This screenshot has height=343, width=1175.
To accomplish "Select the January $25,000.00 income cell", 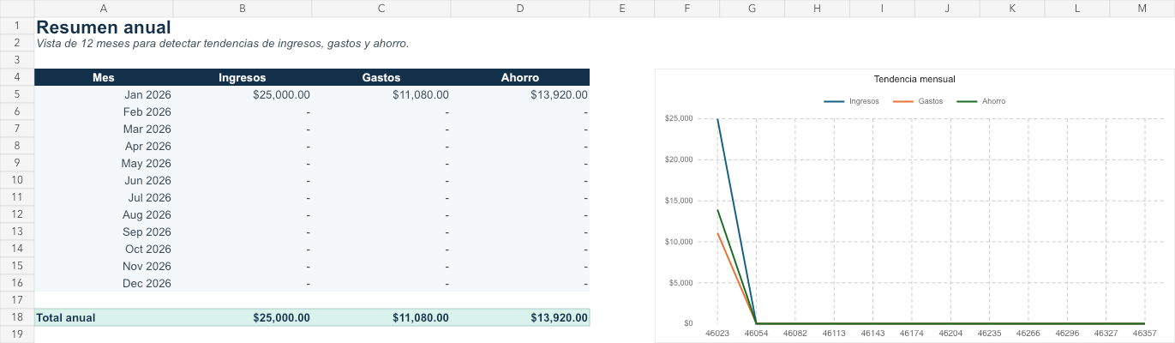I will click(243, 94).
